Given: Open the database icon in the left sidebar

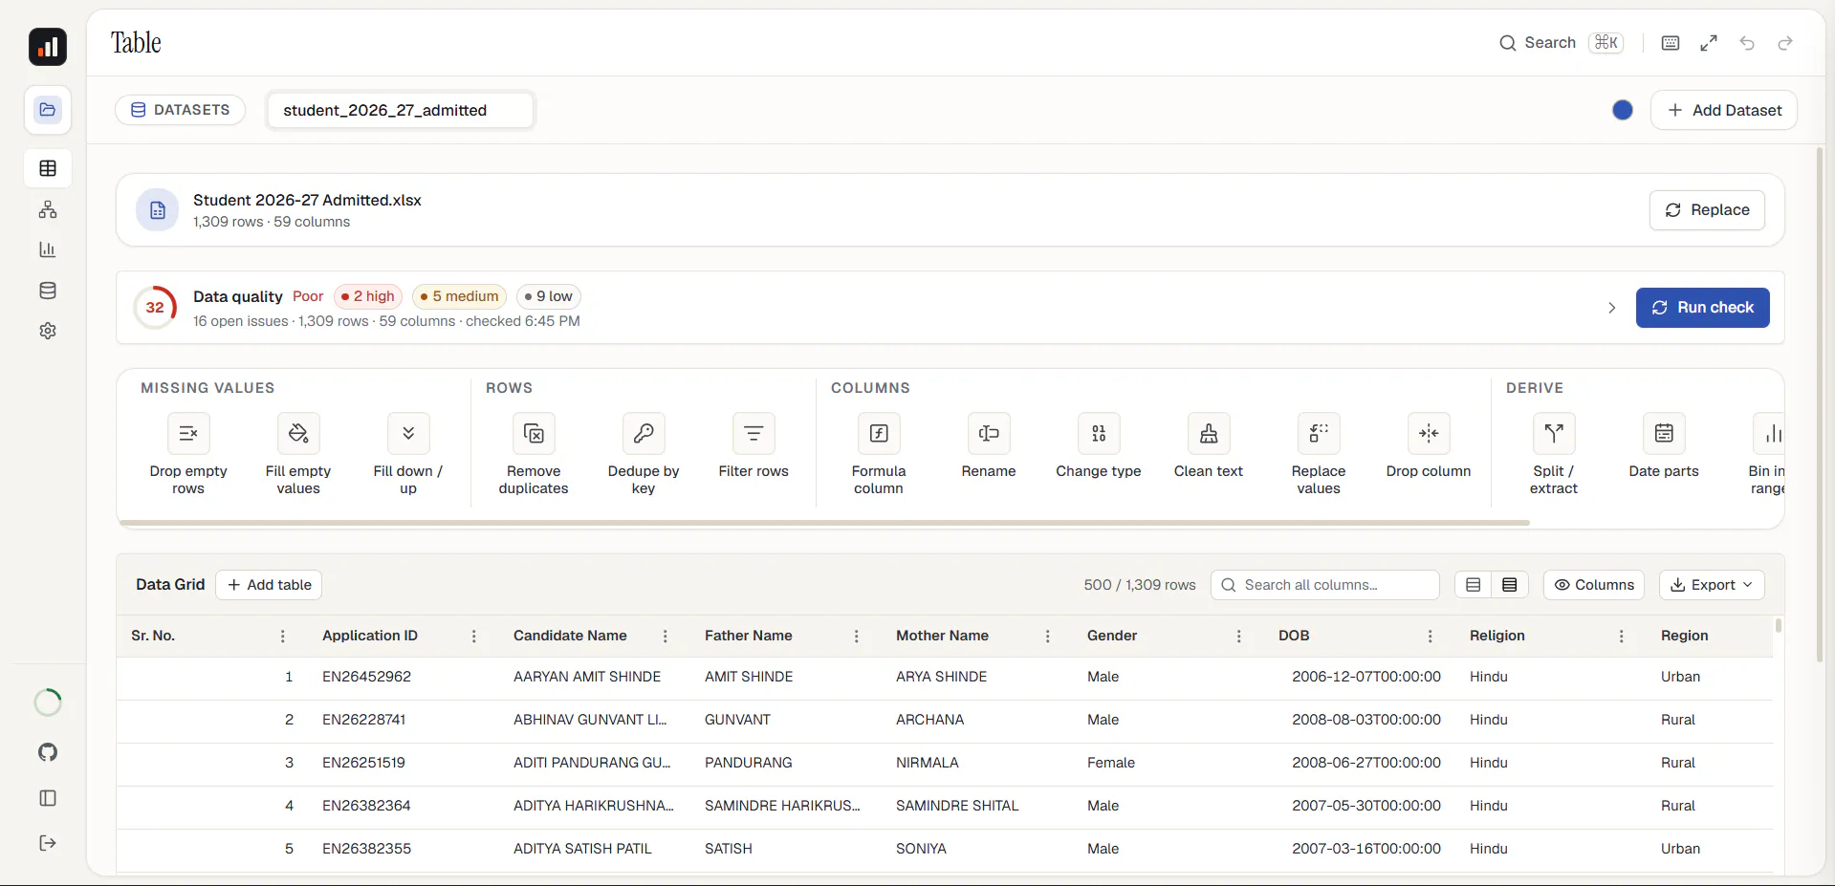Looking at the screenshot, I should pyautogui.click(x=48, y=291).
